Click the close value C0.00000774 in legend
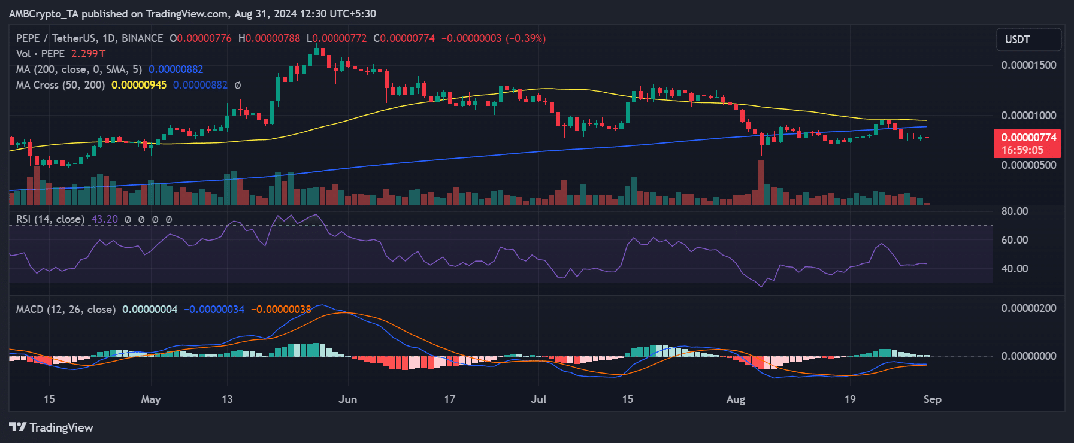1074x443 pixels. pyautogui.click(x=404, y=38)
